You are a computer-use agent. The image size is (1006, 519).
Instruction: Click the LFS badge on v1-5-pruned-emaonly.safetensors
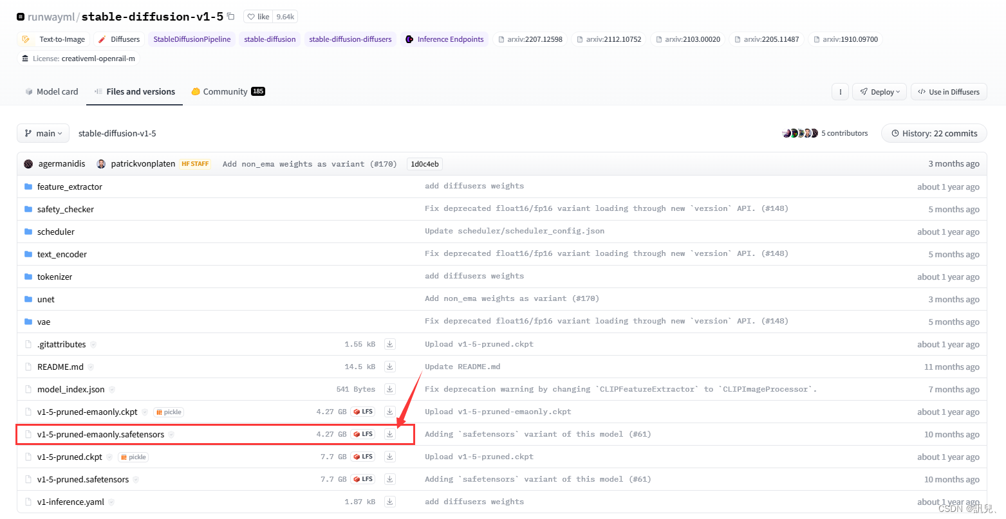tap(364, 434)
